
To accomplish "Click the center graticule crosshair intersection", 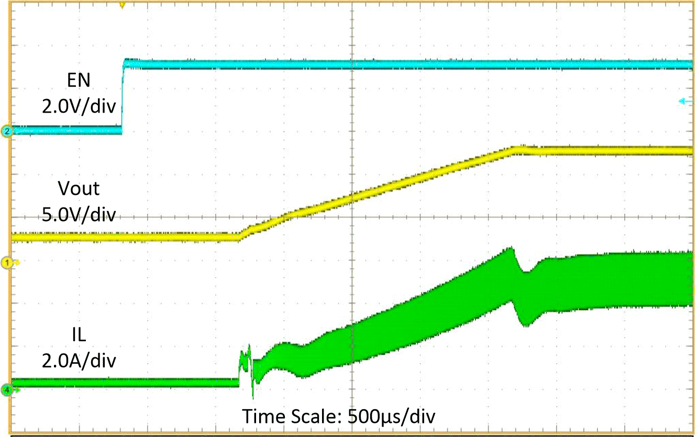I will [352, 216].
